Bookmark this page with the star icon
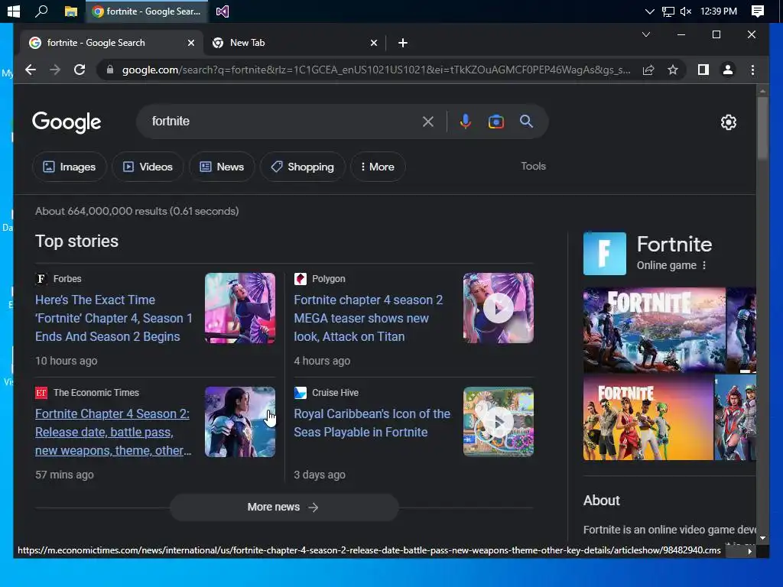The width and height of the screenshot is (783, 587). (673, 70)
